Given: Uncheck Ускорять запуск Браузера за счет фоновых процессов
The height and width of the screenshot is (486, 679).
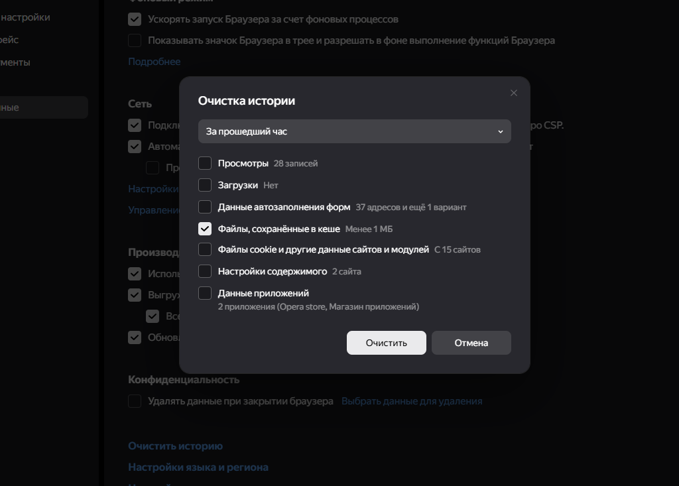Looking at the screenshot, I should point(135,19).
